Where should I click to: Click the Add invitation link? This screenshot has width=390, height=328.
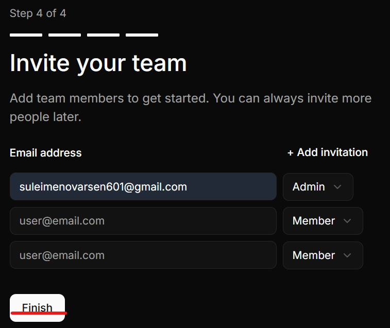point(332,152)
